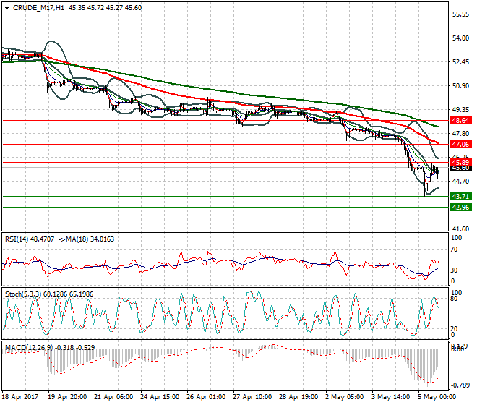Click the 21 Apr 06:00 time label
Image resolution: width=477 pixels, height=405 pixels.
tap(113, 397)
